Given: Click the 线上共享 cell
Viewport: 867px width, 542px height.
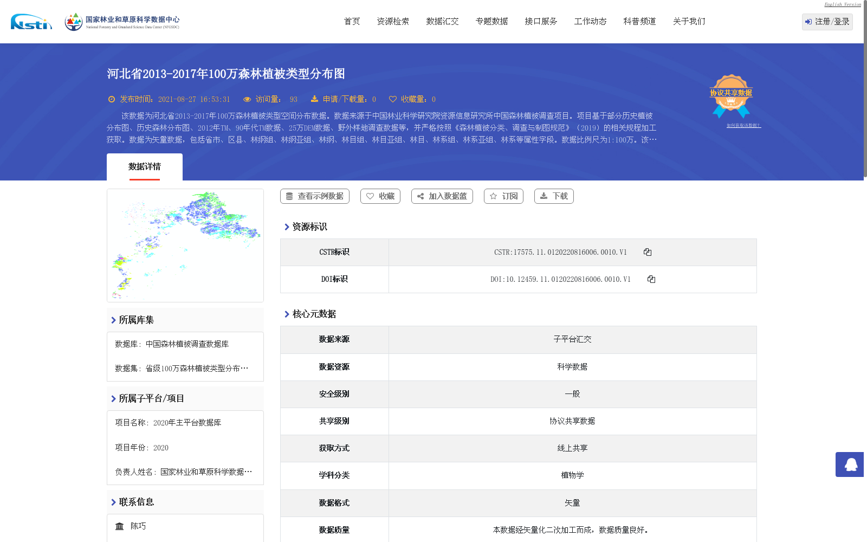Looking at the screenshot, I should pos(573,448).
